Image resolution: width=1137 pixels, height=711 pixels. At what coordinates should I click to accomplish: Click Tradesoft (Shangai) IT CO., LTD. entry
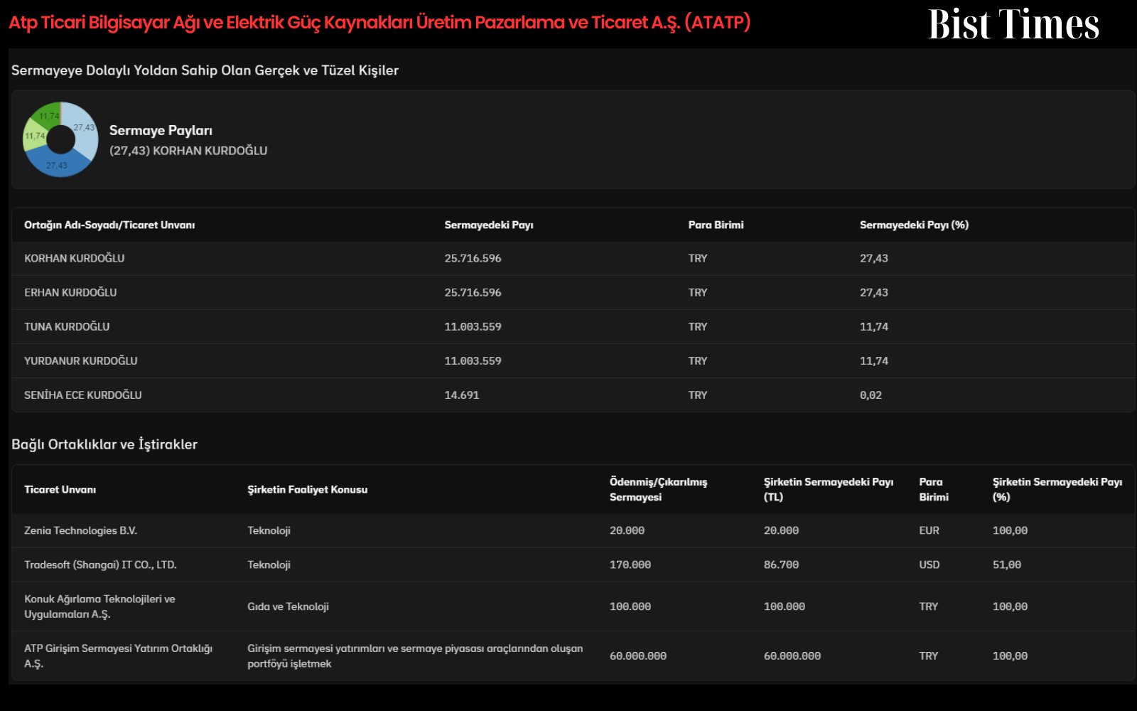tap(100, 565)
